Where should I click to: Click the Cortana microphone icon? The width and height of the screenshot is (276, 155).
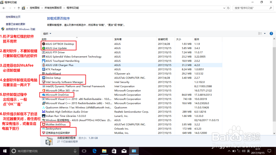75,151
